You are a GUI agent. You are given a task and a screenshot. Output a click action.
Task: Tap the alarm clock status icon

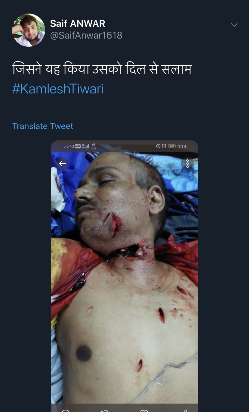(x=164, y=146)
